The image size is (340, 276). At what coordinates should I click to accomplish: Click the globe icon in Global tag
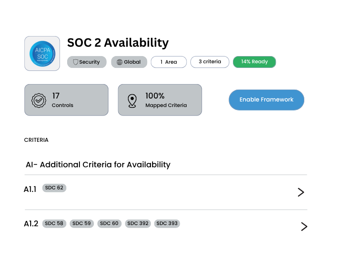[119, 62]
